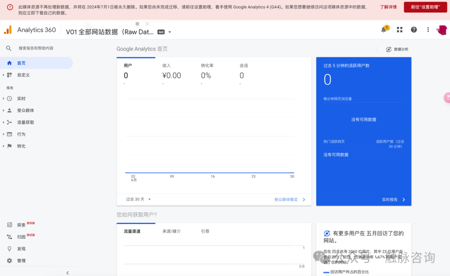The image size is (450, 276).
Task: Open the help question mark icon
Action: click(x=414, y=30)
